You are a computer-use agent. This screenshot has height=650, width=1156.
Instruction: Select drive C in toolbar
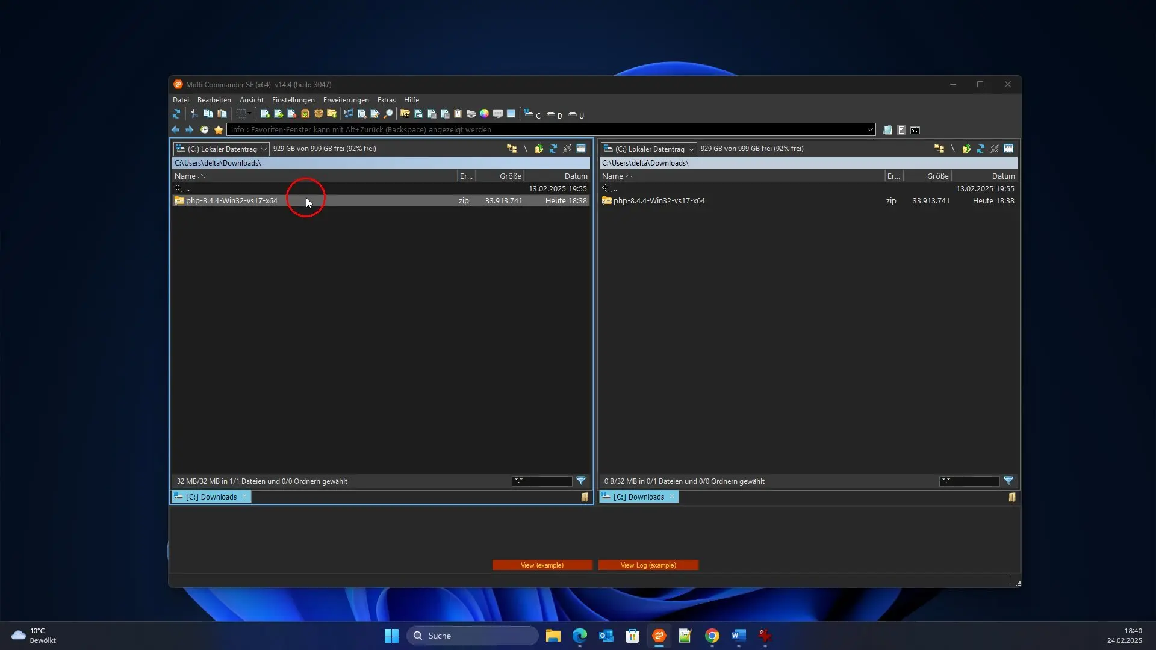pos(532,114)
